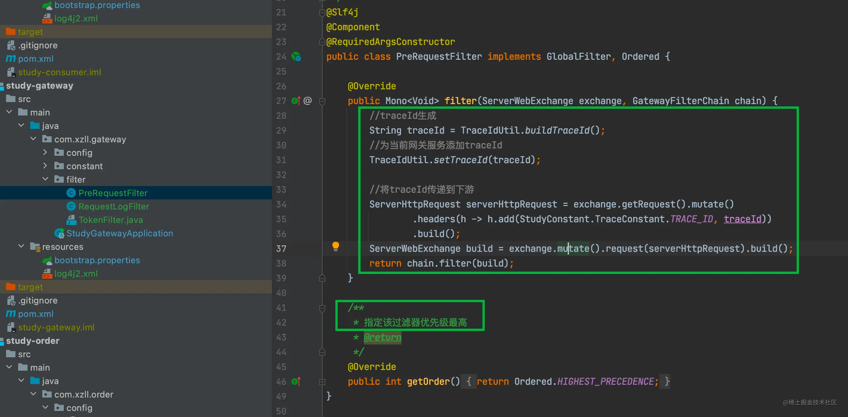Expand the constant package
This screenshot has height=417, width=848.
coord(45,166)
